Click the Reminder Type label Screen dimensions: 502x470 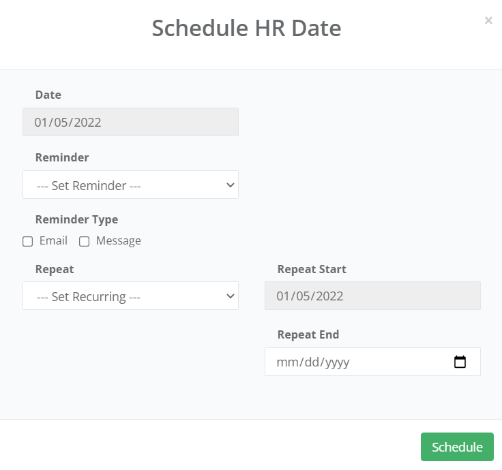click(76, 219)
